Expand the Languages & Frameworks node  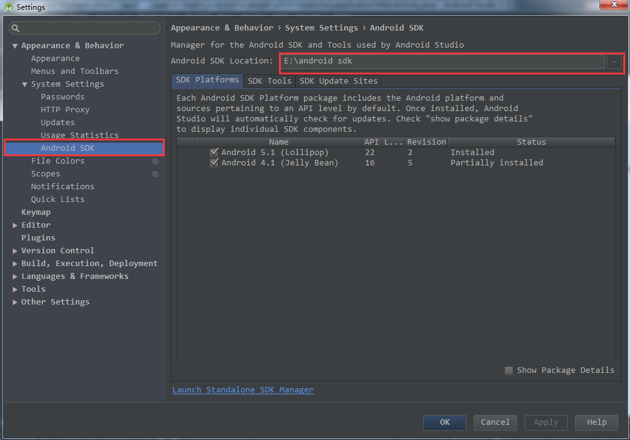coord(15,276)
